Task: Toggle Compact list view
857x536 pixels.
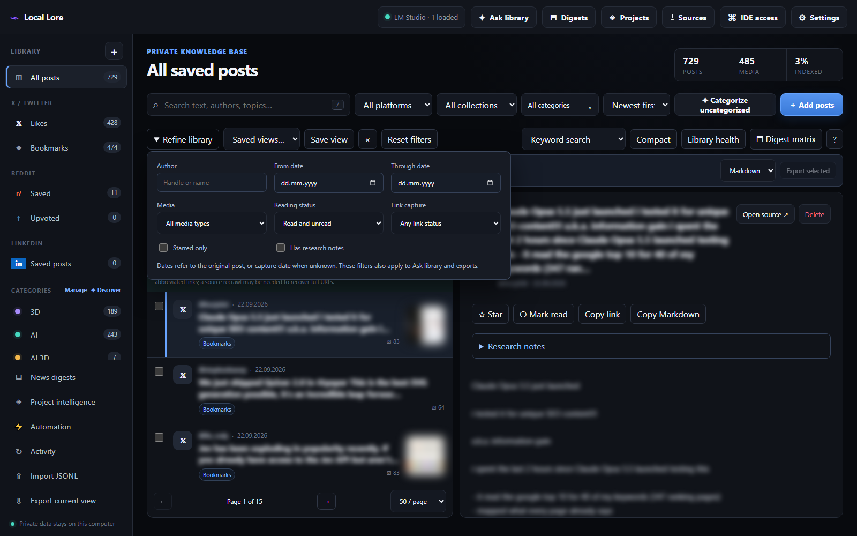Action: point(653,139)
